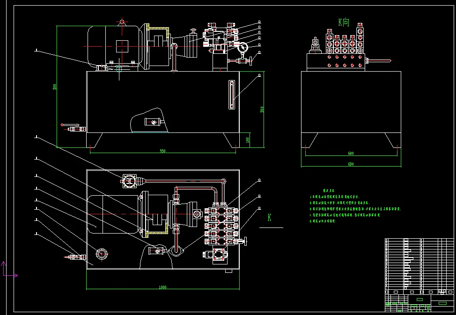The height and width of the screenshot is (315, 456).
Task: Click the K向 view title
Action: point(344,22)
